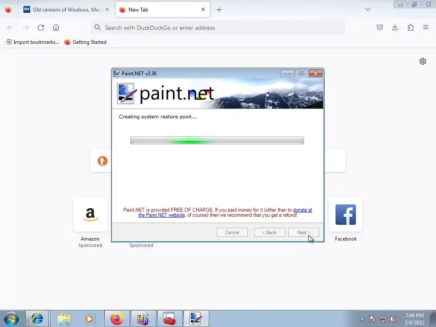The width and height of the screenshot is (436, 327).
Task: Close the New Tab tab
Action: 203,9
